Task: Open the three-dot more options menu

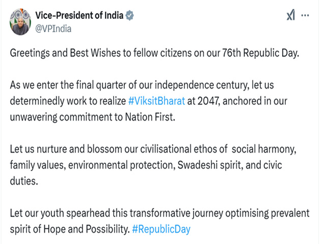Action: pos(305,15)
